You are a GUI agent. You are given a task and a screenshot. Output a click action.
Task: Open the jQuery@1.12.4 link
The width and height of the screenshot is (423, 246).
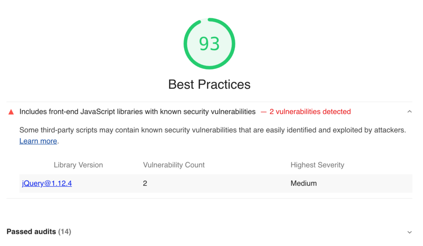[x=47, y=183]
